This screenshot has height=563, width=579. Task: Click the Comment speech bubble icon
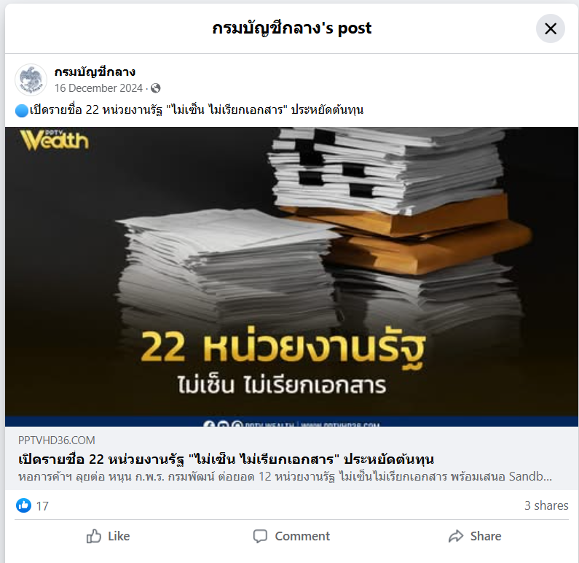tap(260, 537)
